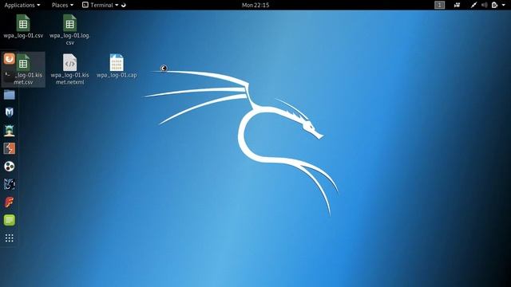
Task: Expand the system menu arrow at top right
Action: point(504,6)
